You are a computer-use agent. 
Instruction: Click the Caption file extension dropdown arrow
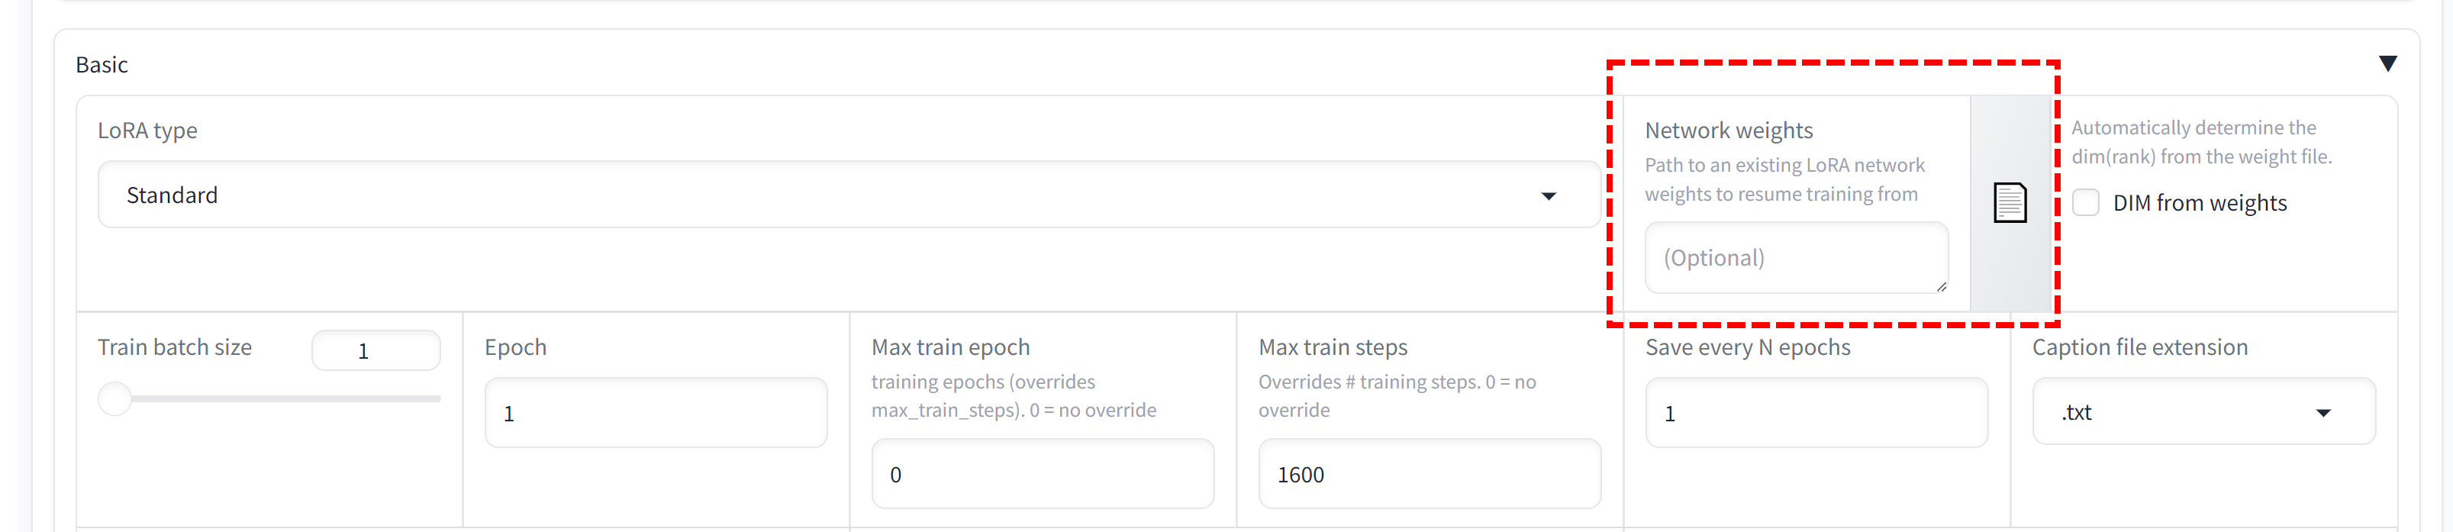tap(2322, 413)
